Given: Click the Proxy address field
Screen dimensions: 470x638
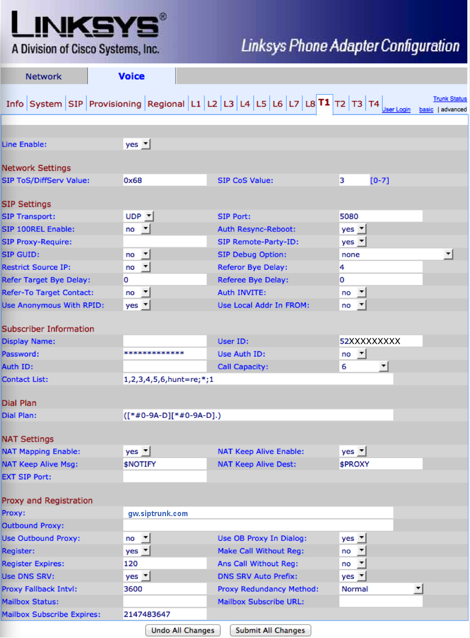Looking at the screenshot, I should click(258, 513).
